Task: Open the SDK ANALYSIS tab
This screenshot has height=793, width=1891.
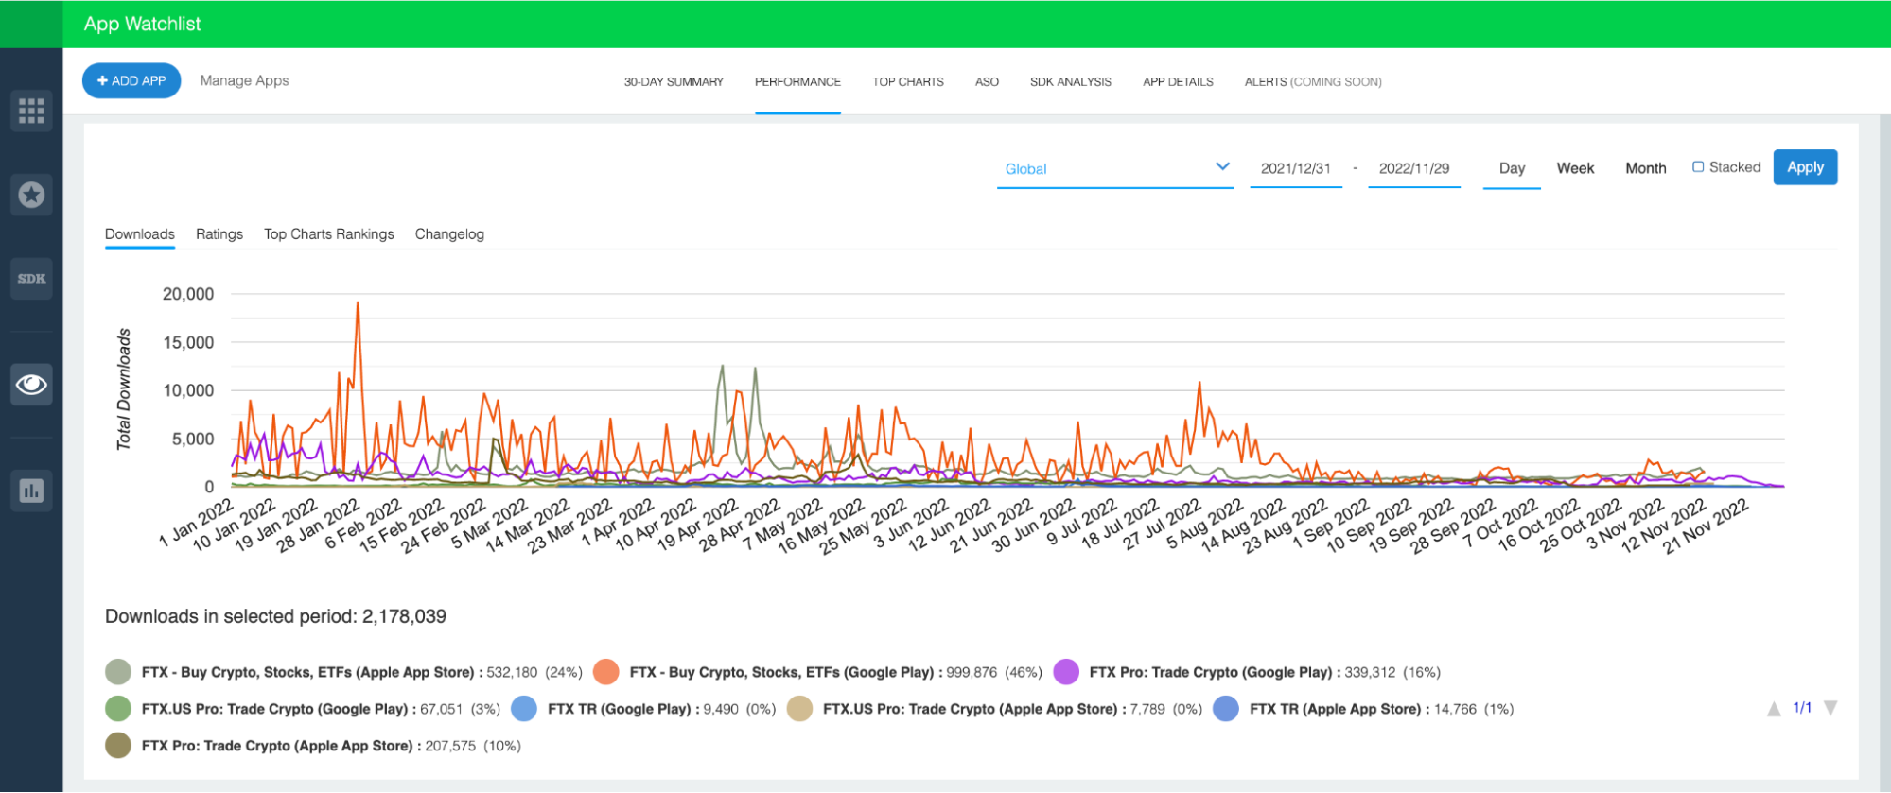Action: [1071, 82]
